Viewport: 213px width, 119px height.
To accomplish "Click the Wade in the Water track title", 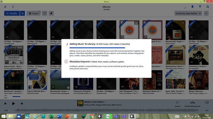I will click(94, 102).
